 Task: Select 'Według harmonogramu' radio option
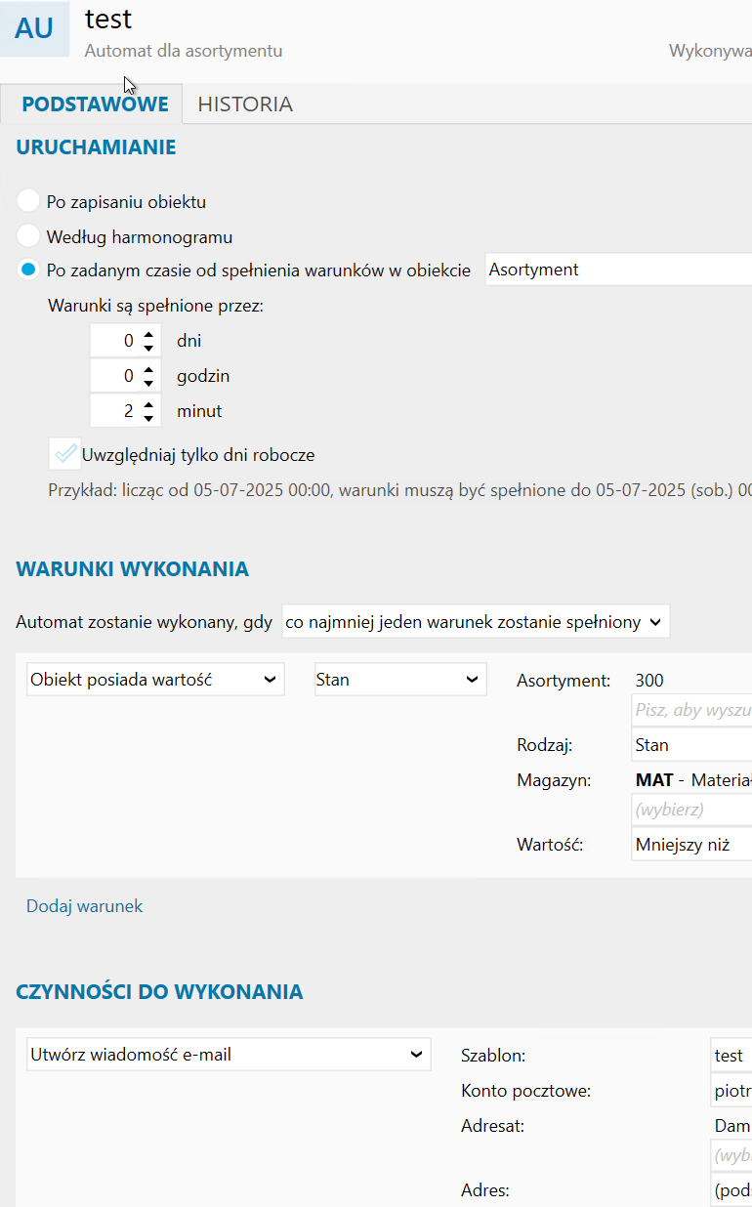coord(28,236)
